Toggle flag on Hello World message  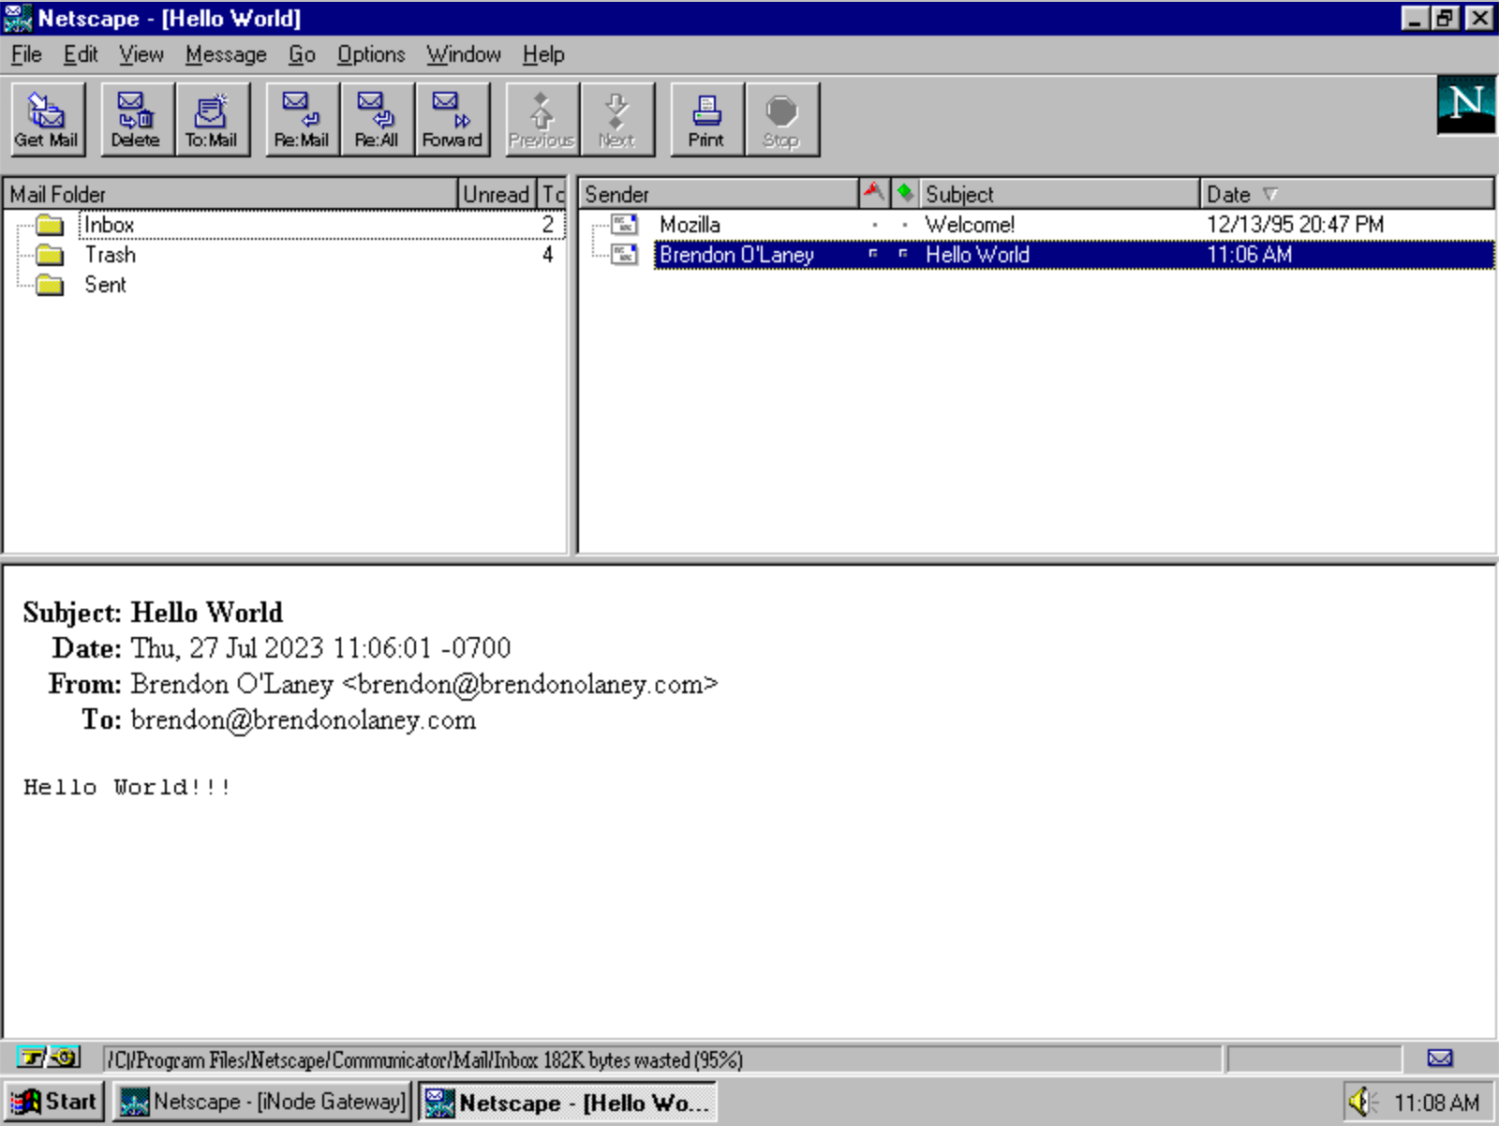coord(873,254)
